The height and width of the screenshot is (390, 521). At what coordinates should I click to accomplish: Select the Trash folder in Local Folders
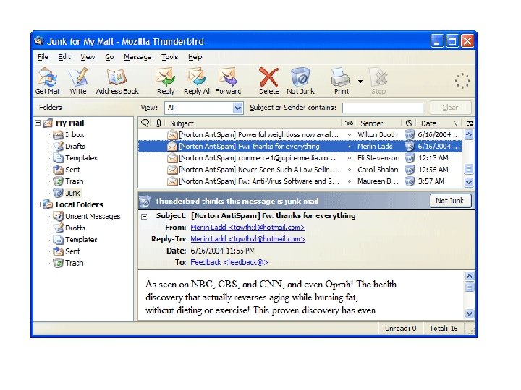click(x=68, y=263)
